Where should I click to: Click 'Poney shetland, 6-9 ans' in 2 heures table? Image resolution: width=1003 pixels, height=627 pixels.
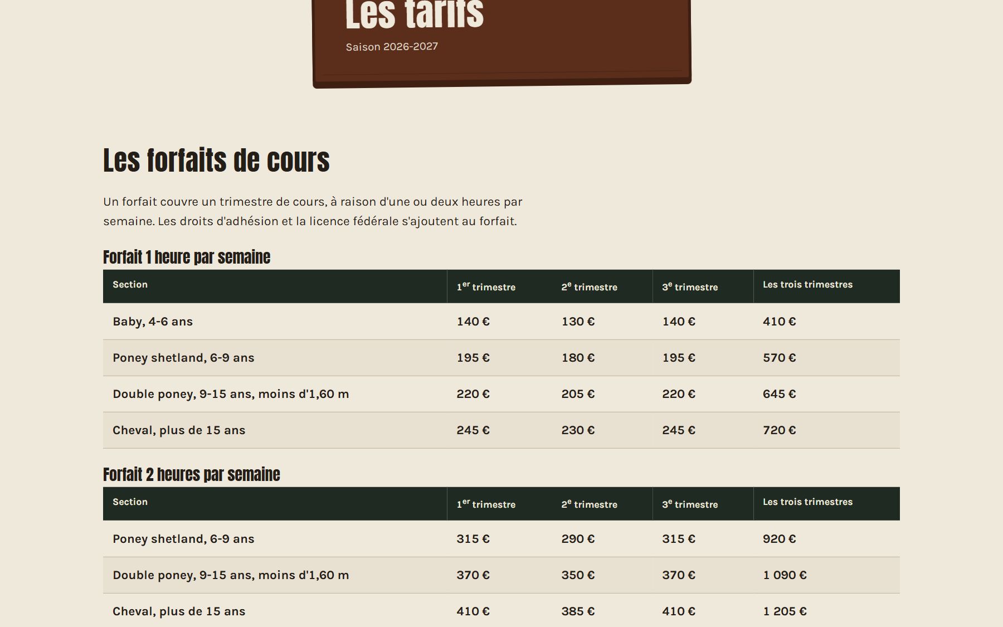click(x=183, y=539)
